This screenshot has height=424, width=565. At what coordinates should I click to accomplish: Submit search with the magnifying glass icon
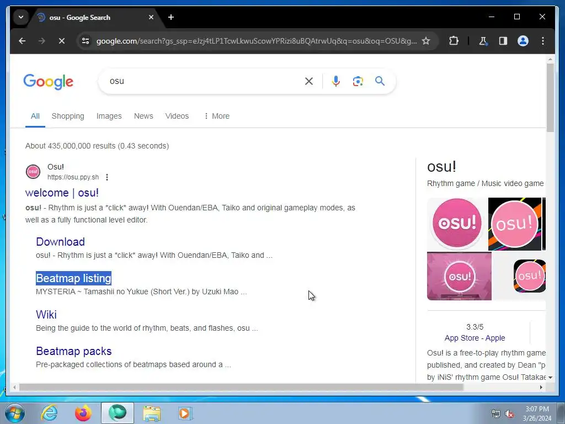tap(380, 81)
